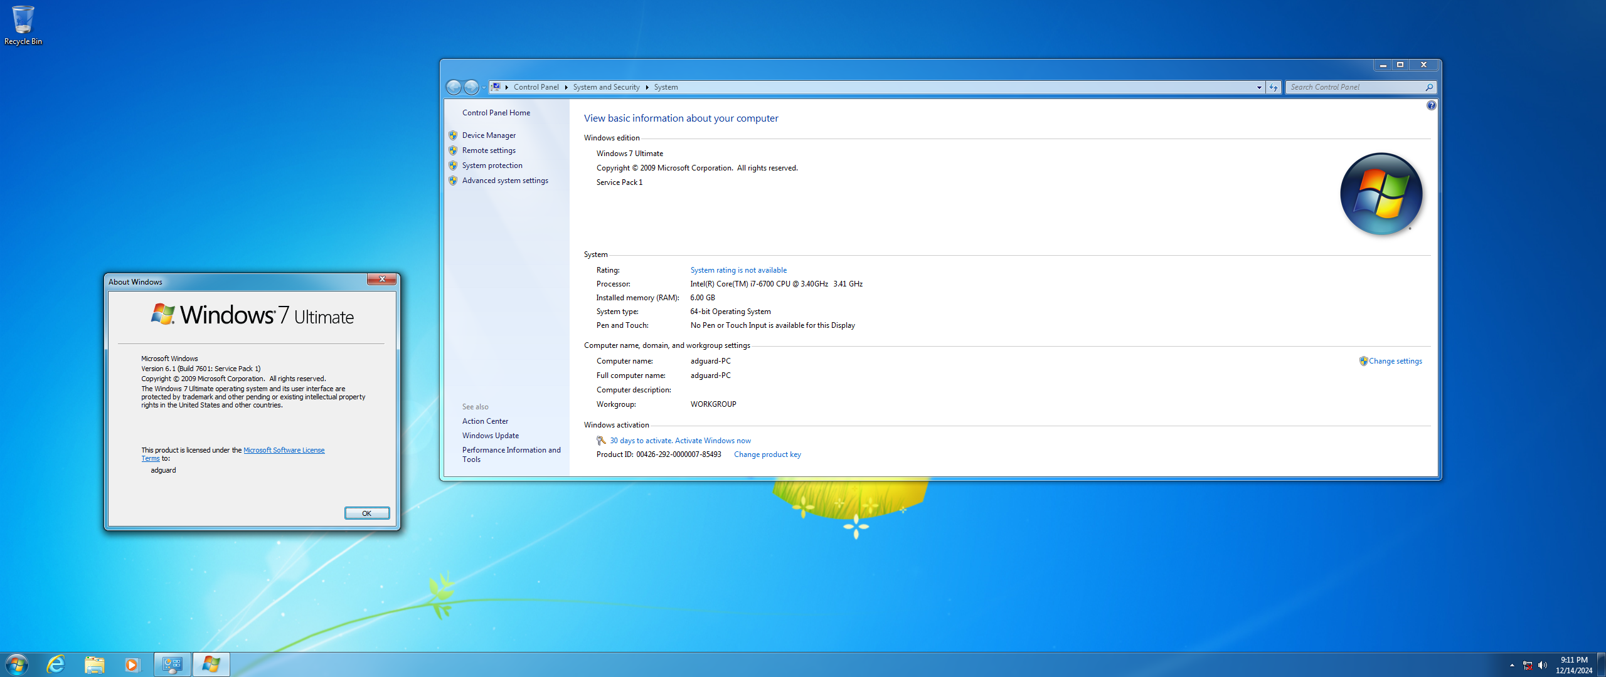
Task: Open the Recycle Bin desktop icon
Action: 23,25
